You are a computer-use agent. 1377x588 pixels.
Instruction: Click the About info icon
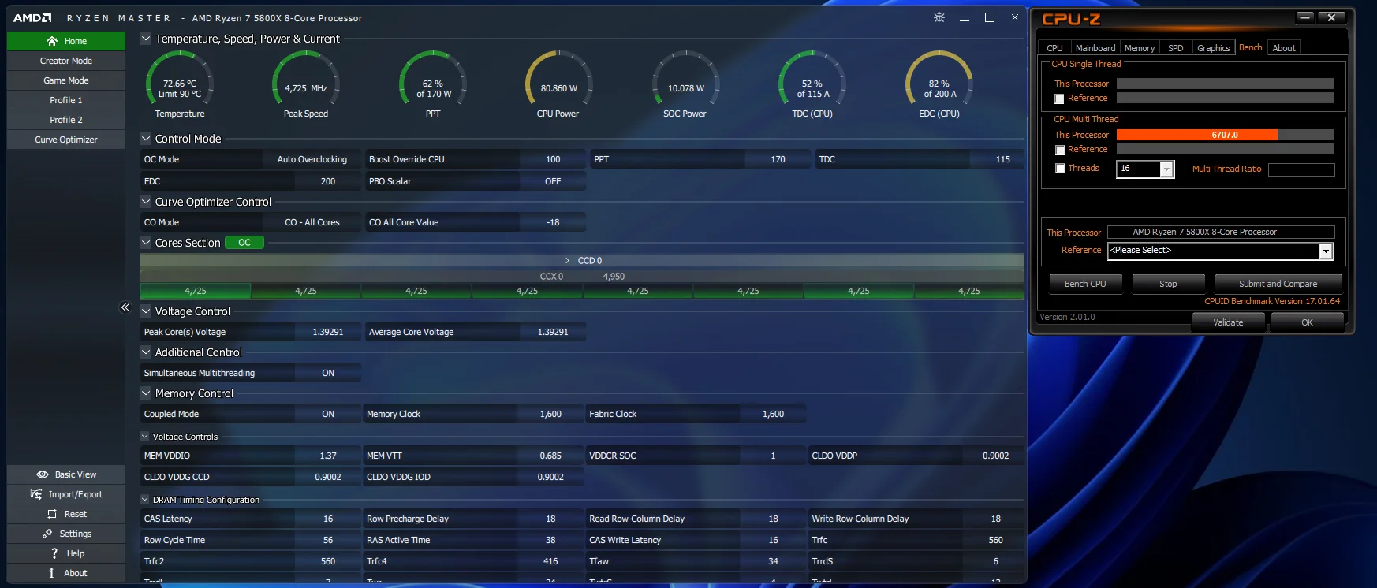[x=51, y=573]
